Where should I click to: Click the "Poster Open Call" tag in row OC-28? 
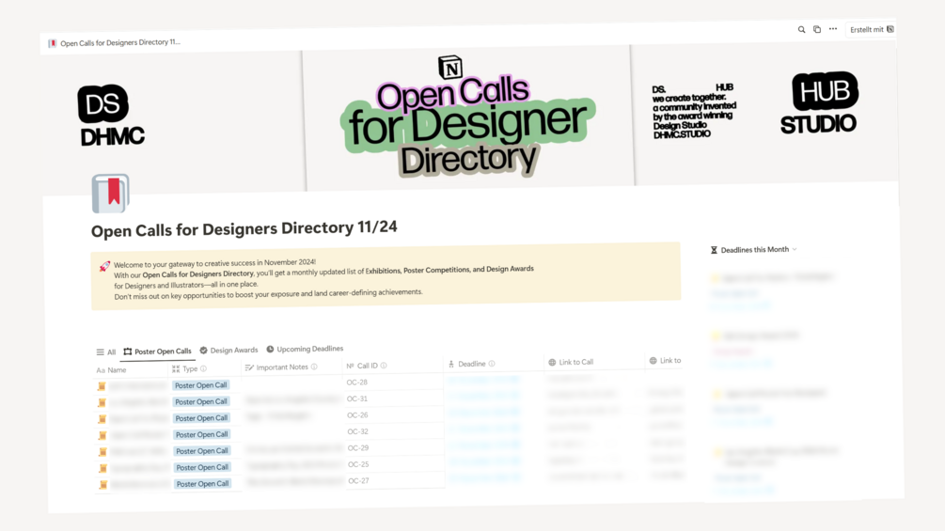[x=200, y=385]
